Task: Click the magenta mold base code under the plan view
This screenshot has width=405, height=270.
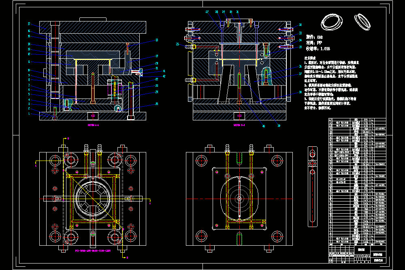Action: click(x=93, y=251)
